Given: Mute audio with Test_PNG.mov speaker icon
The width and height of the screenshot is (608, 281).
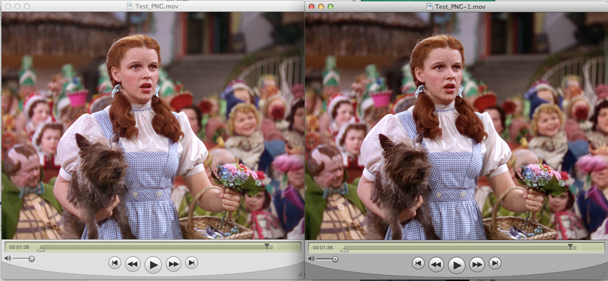Looking at the screenshot, I should click(x=7, y=258).
